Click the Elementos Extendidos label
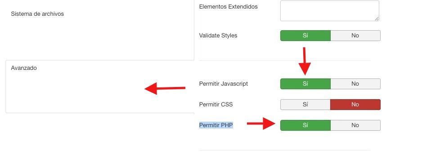Viewport: 431px width, 165px height. coord(228,7)
